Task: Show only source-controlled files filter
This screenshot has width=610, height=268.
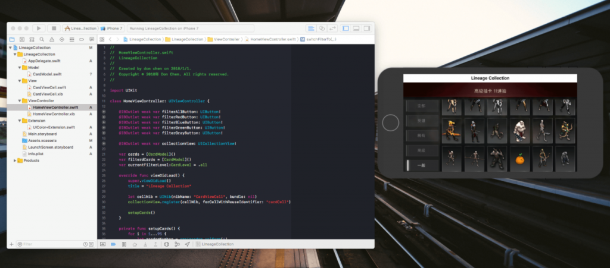Action: point(91,244)
